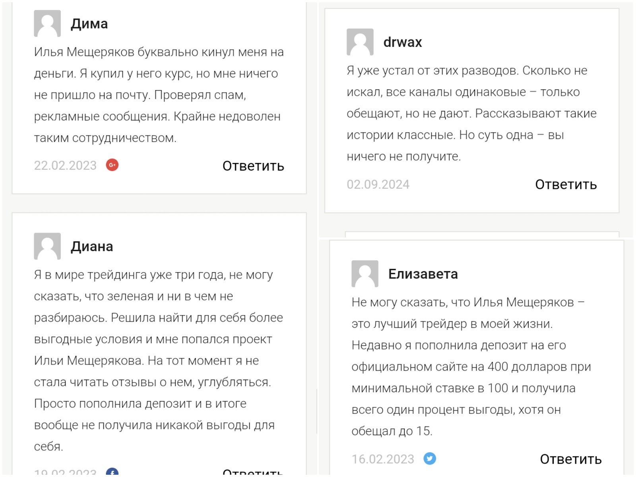Viewport: 636px width, 477px height.
Task: Click drwax's avatar placeholder
Action: click(x=360, y=42)
